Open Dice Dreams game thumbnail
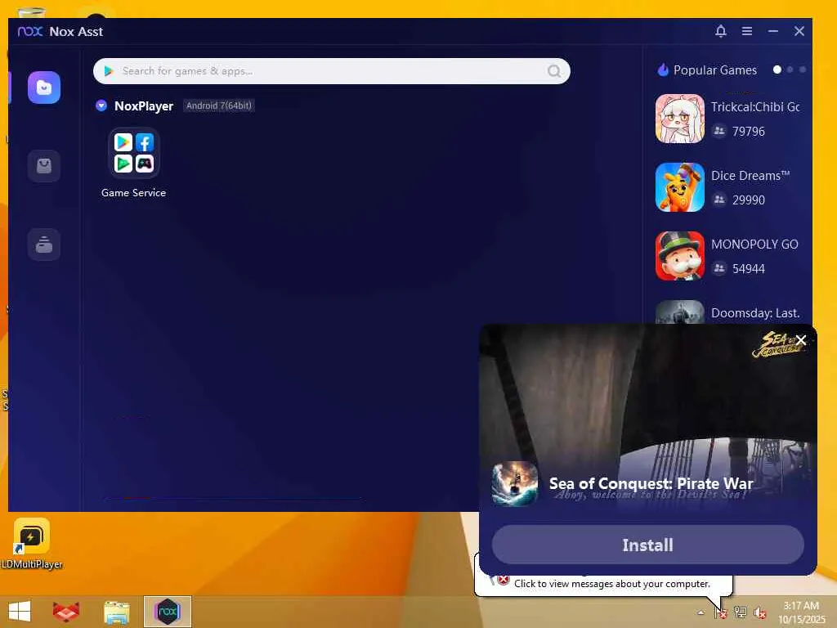The width and height of the screenshot is (837, 628). 680,187
